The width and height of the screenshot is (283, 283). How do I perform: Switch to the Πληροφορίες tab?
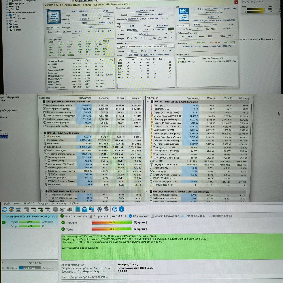[139, 216]
